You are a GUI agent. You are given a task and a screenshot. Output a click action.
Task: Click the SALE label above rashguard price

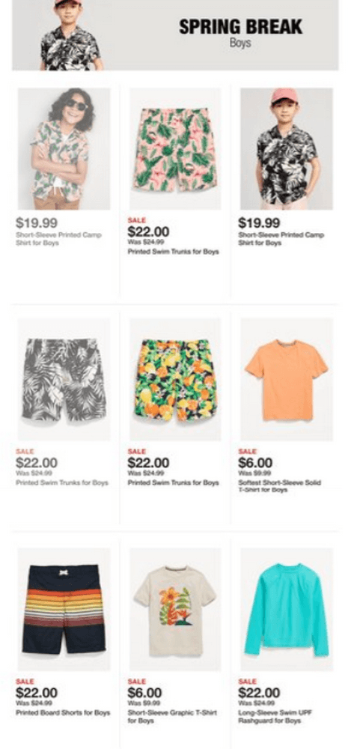pos(247,681)
